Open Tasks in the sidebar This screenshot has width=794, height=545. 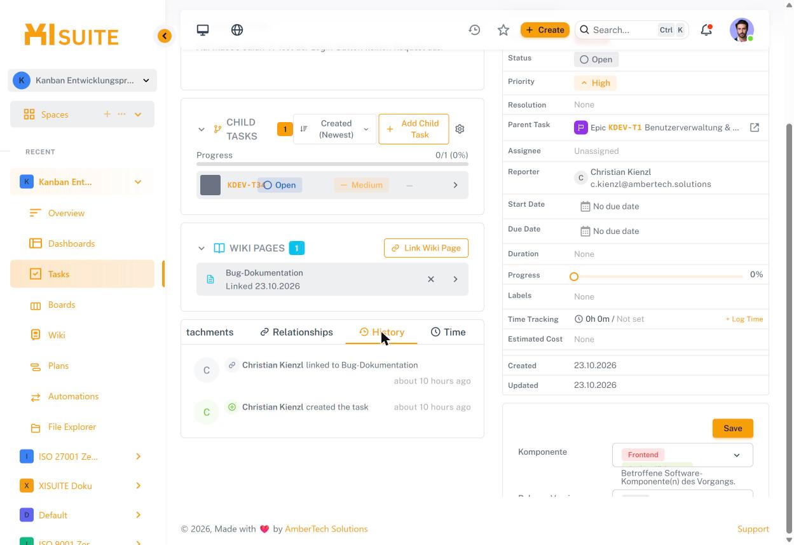82,274
